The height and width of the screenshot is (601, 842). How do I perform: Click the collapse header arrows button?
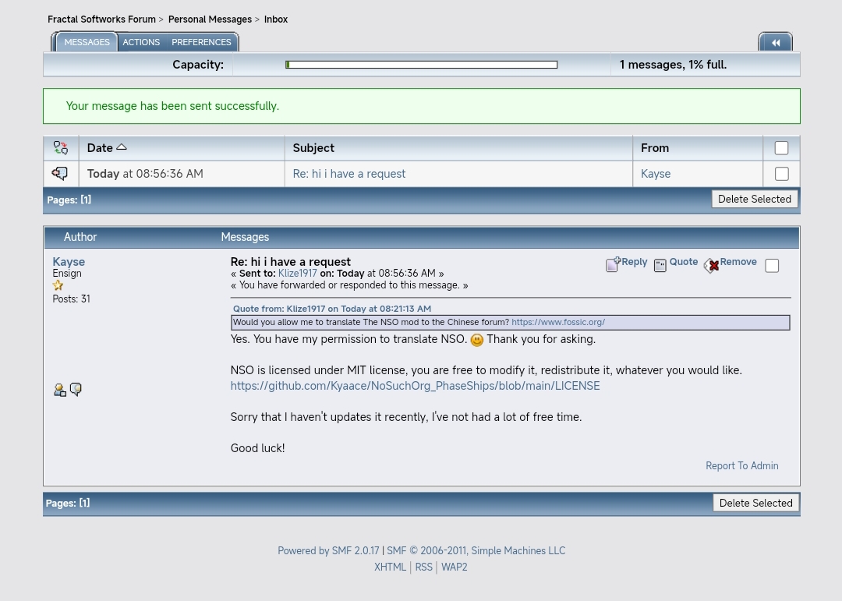[x=775, y=43]
